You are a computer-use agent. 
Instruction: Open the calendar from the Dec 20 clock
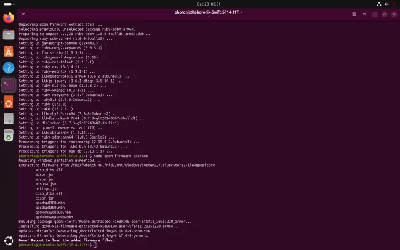[x=200, y=4]
